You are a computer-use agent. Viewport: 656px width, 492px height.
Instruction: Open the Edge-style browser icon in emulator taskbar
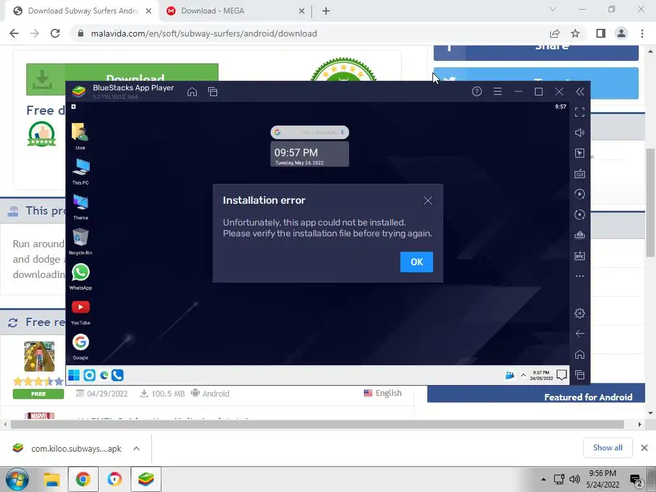[x=104, y=375]
